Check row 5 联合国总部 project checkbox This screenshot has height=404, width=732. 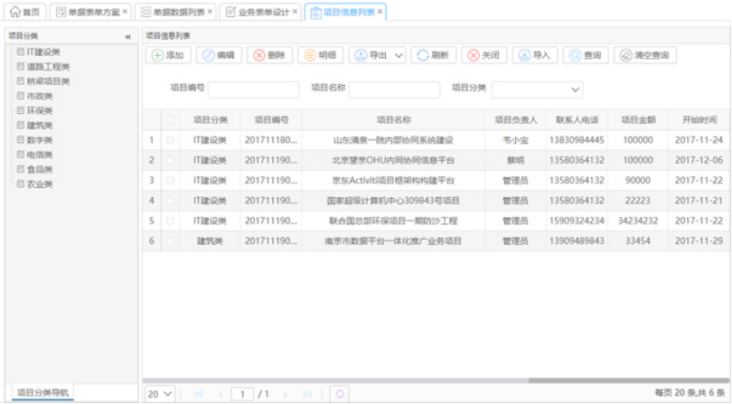tap(171, 221)
